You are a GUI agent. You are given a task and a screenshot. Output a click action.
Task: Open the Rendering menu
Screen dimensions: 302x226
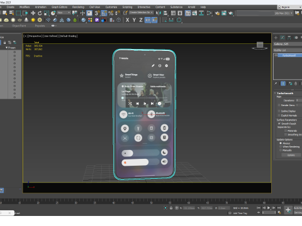point(78,7)
